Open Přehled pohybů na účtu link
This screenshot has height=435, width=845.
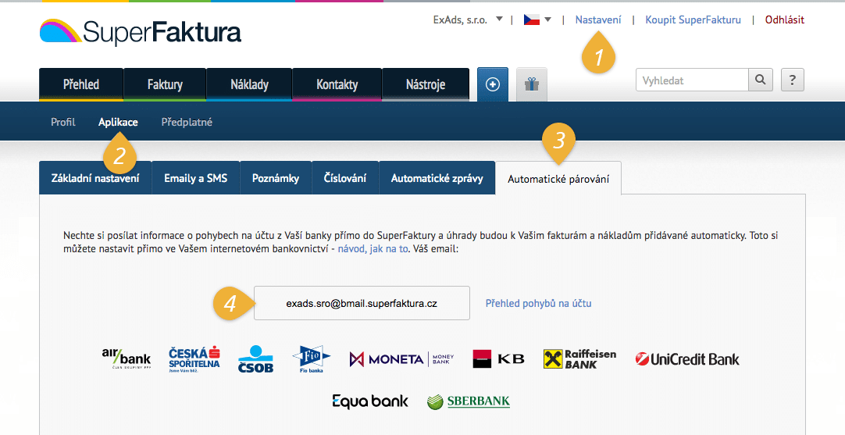[538, 303]
